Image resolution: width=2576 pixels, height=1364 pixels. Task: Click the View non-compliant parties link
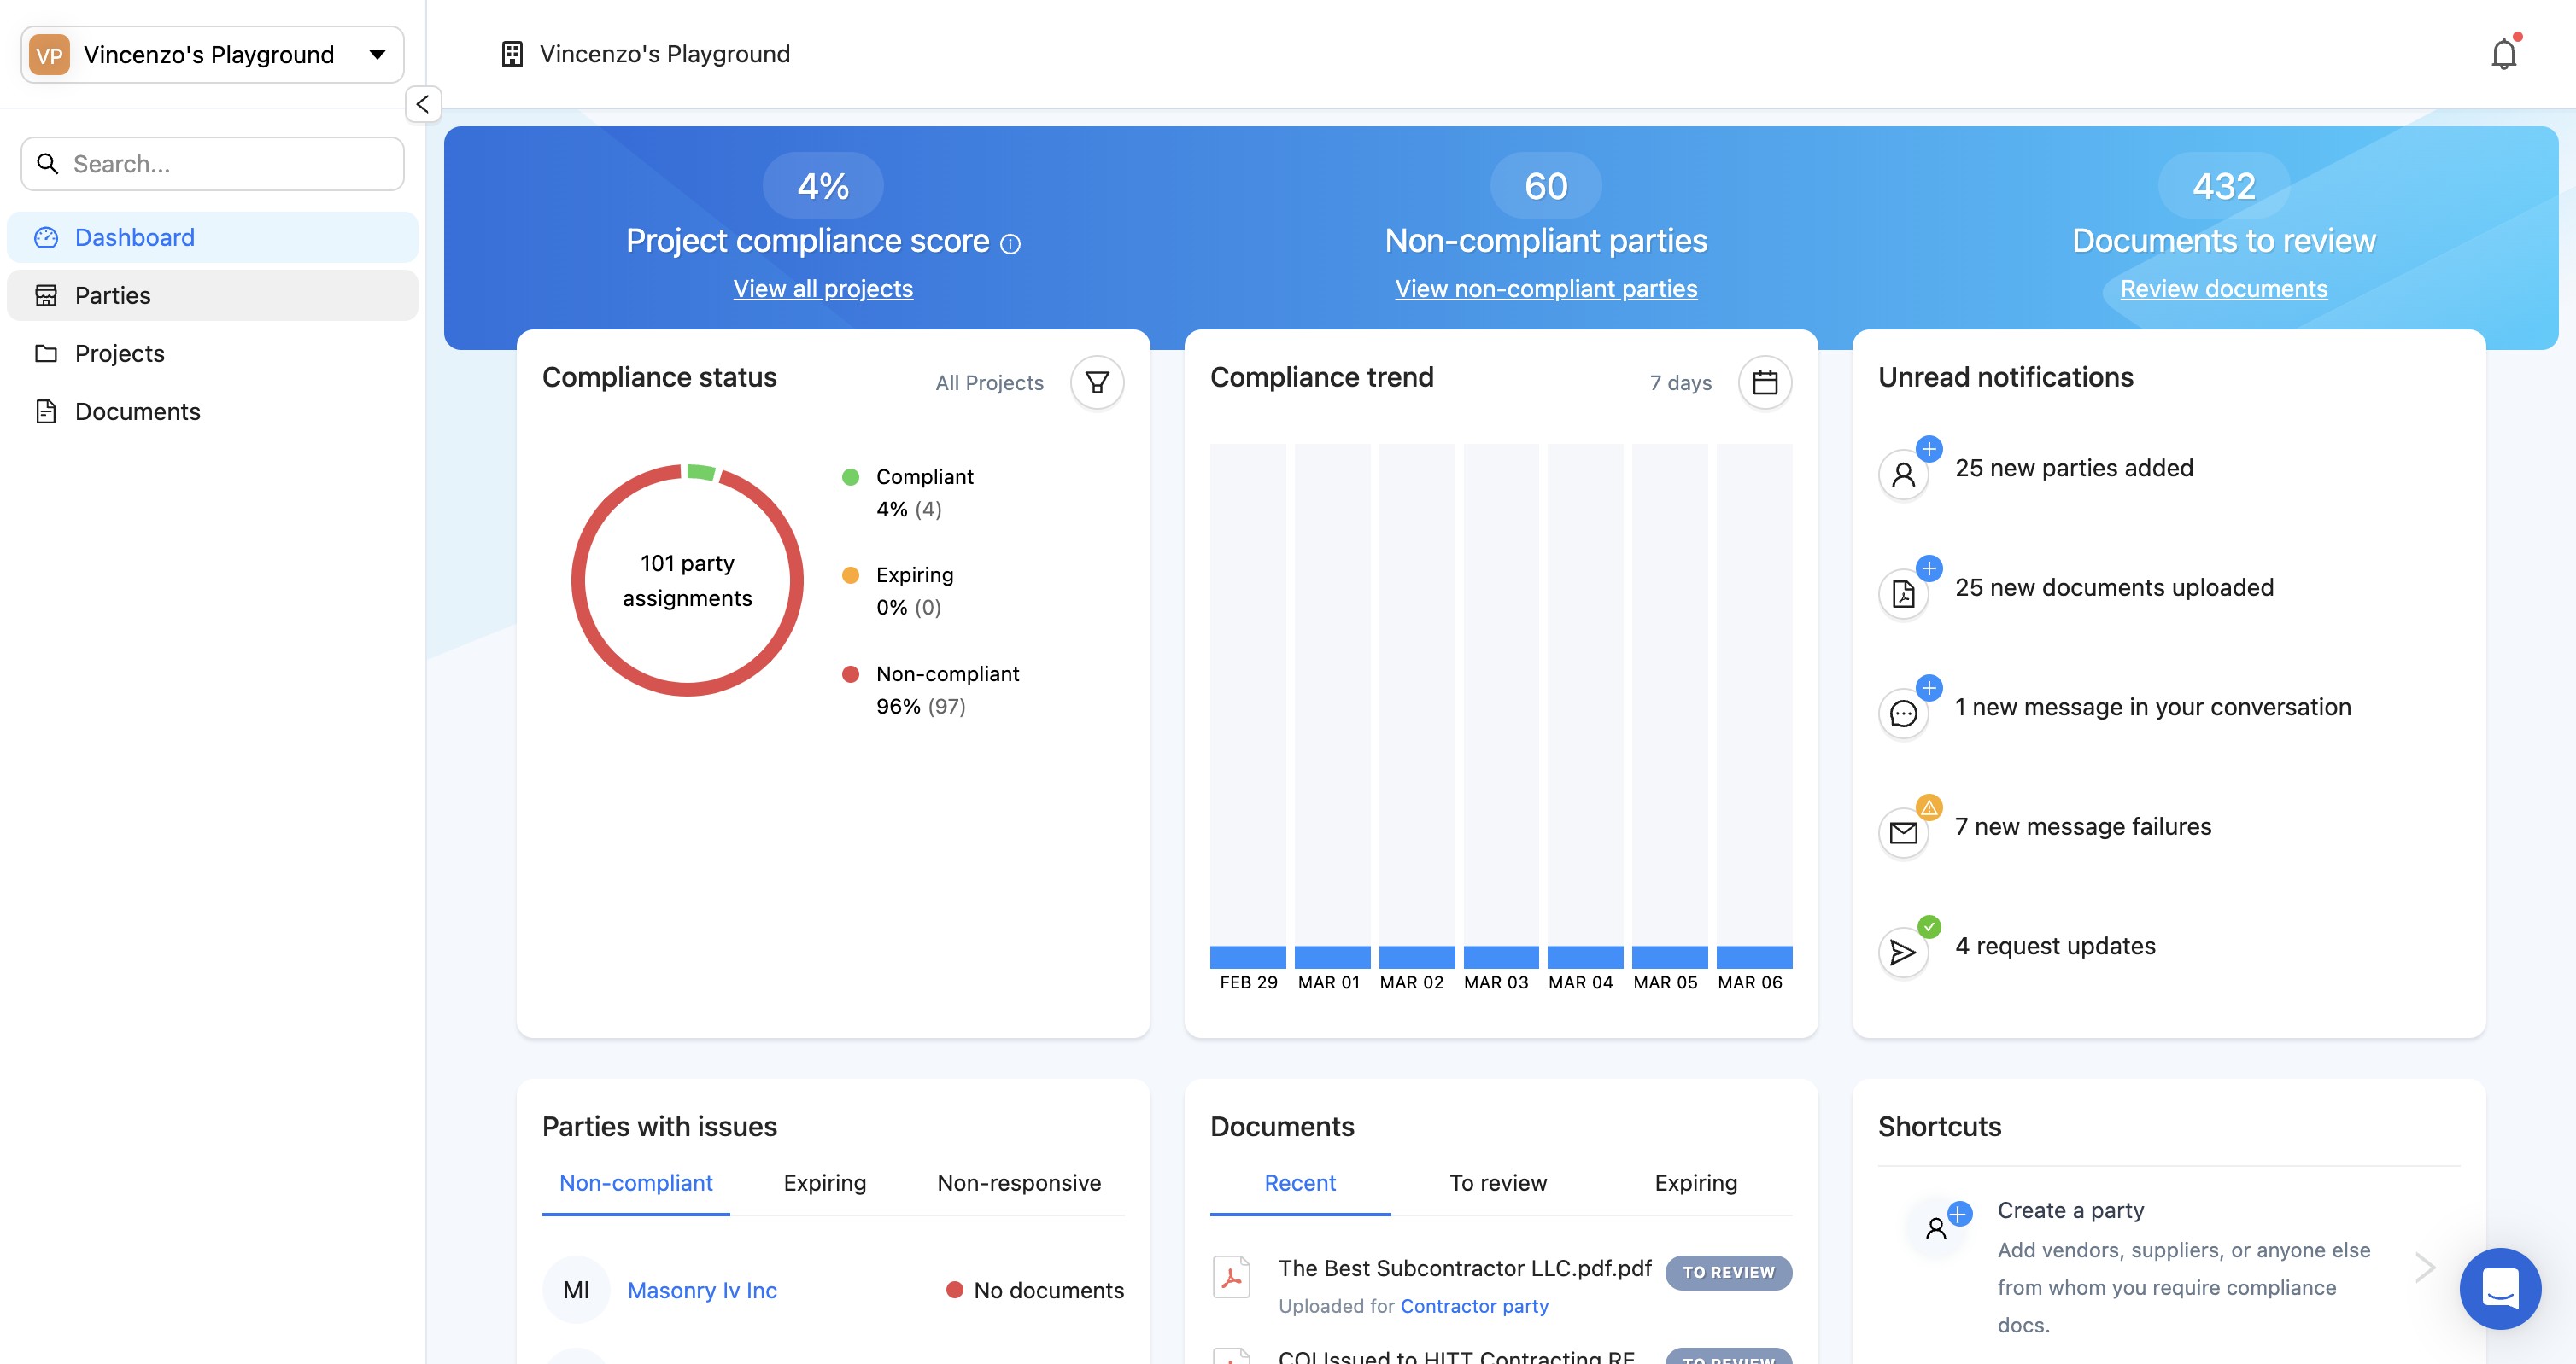1545,289
